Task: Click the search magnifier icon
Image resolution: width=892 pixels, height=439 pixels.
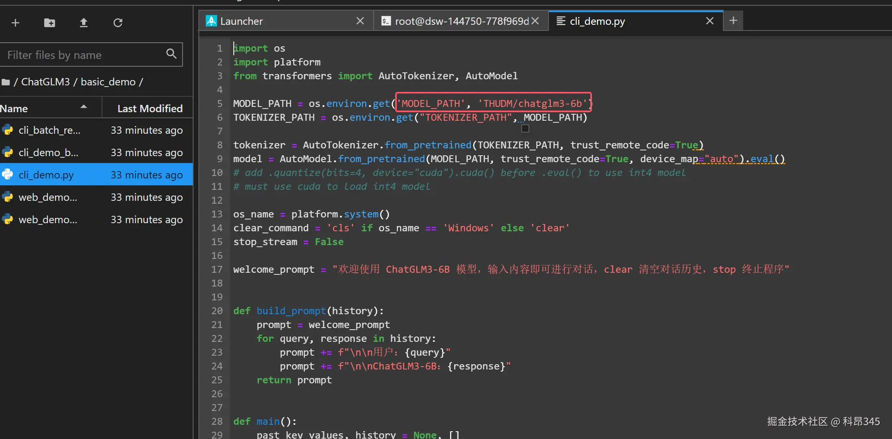Action: [172, 54]
